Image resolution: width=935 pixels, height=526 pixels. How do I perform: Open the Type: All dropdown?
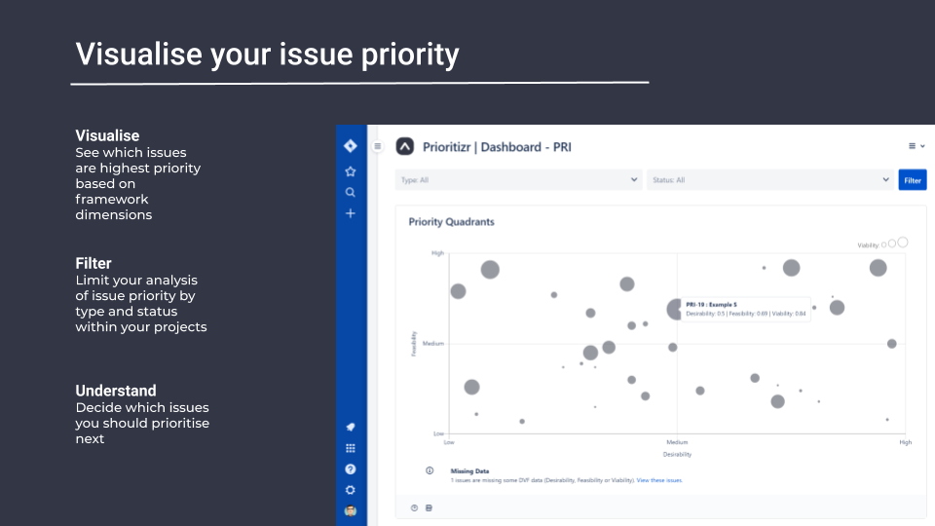click(x=518, y=180)
